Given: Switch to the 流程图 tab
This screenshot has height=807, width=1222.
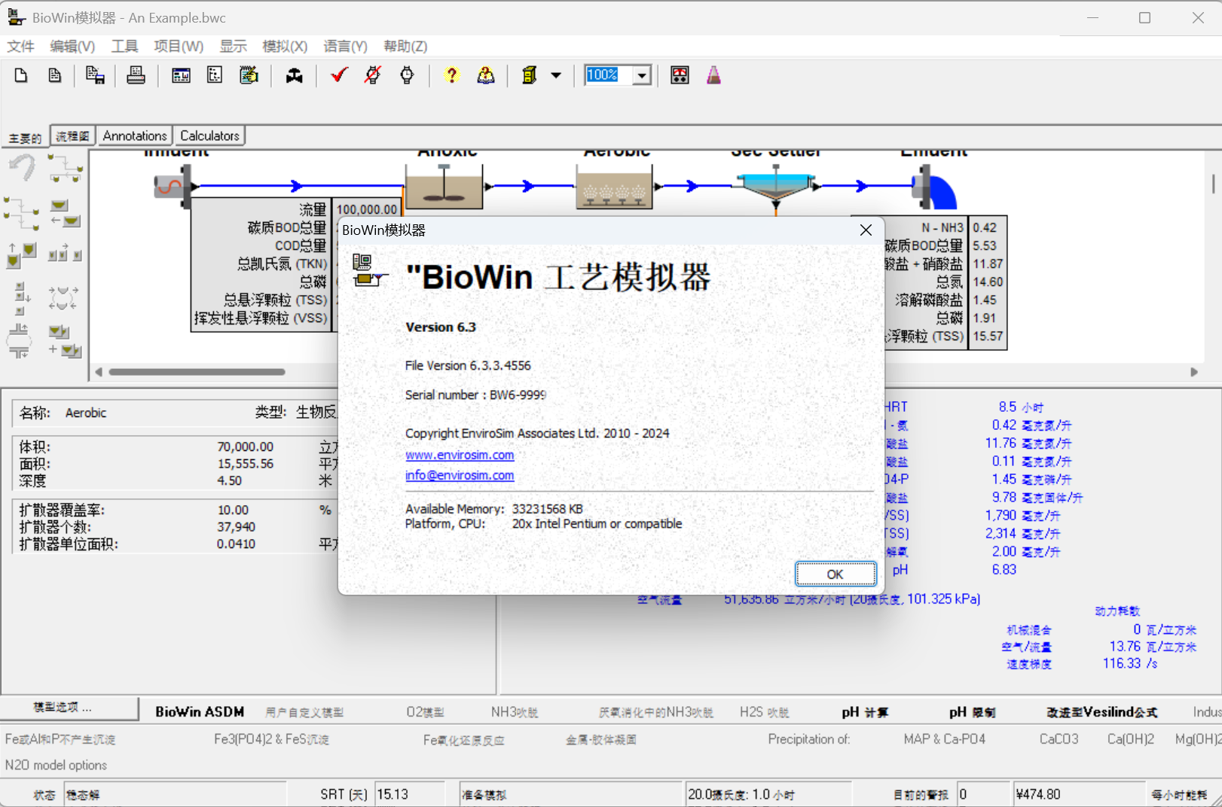Looking at the screenshot, I should 72,136.
